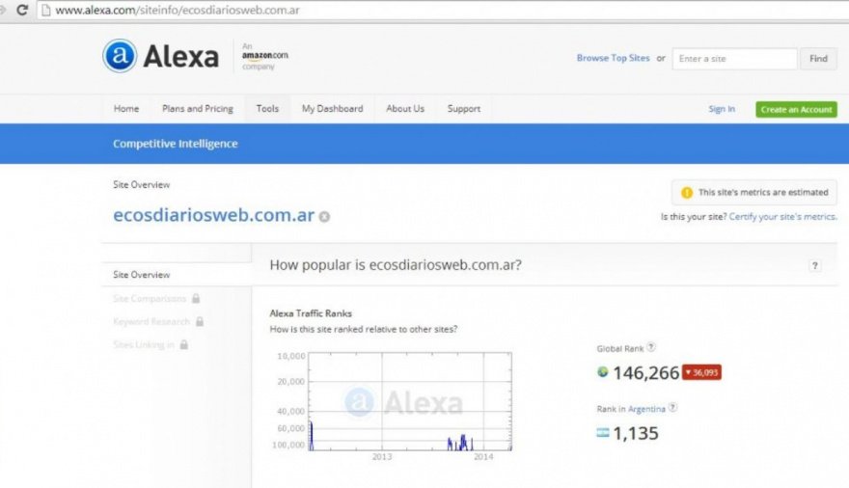849x488 pixels.
Task: Click the Rank in Argentina help question mark
Action: tap(672, 407)
